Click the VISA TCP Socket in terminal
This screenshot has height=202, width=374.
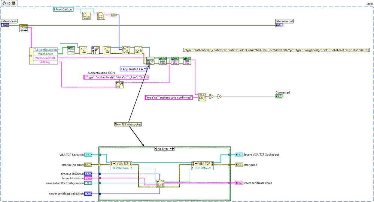coord(88,155)
